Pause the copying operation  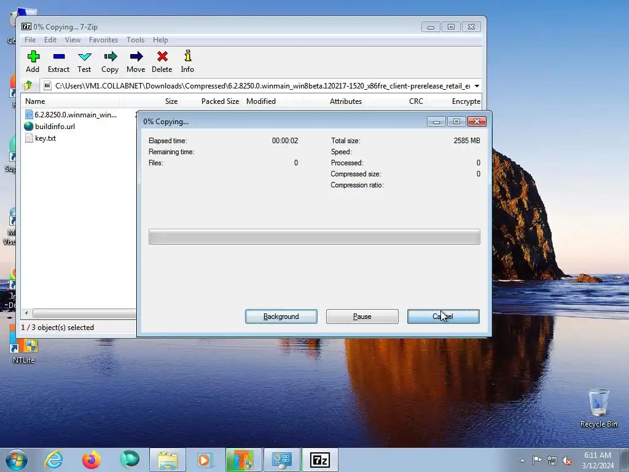click(x=362, y=317)
